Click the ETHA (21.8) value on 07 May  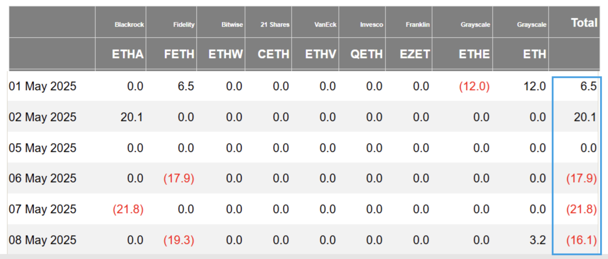click(x=128, y=209)
